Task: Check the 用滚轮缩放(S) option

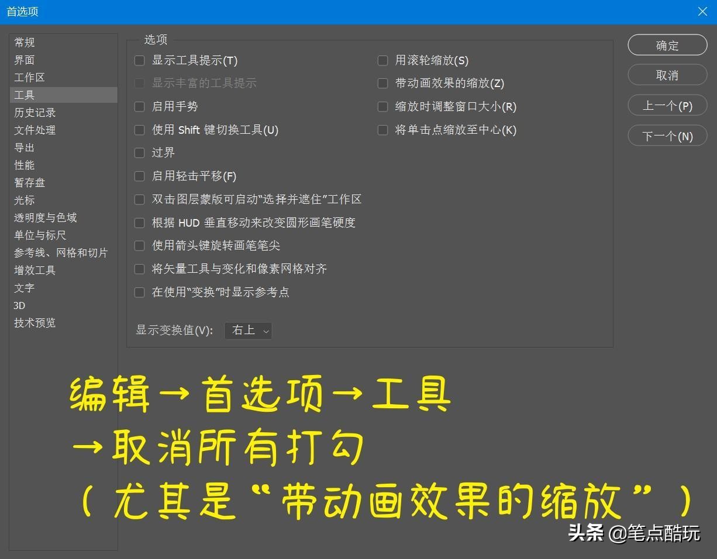Action: [x=383, y=60]
